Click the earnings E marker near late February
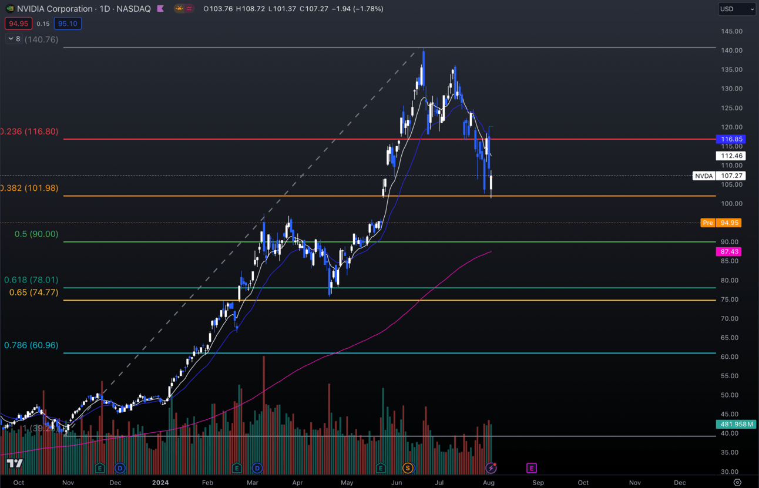Image resolution: width=759 pixels, height=488 pixels. 237,468
